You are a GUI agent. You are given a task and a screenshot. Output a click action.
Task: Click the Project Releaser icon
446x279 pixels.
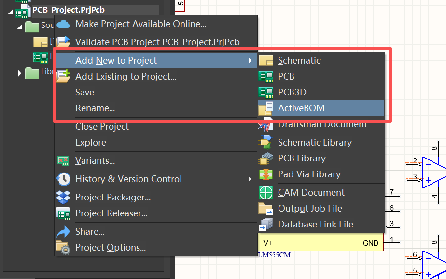[63, 213]
